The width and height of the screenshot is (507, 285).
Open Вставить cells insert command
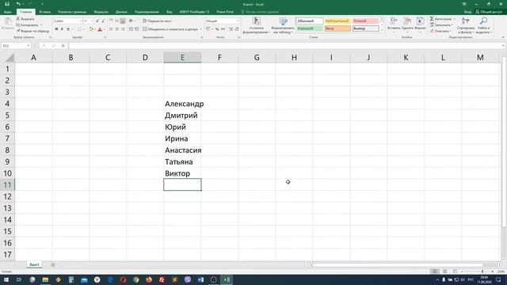coord(394,25)
